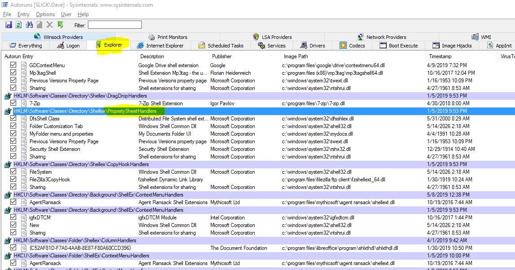The image size is (515, 270).
Task: Click the gears icon on Services tab
Action: click(x=262, y=45)
